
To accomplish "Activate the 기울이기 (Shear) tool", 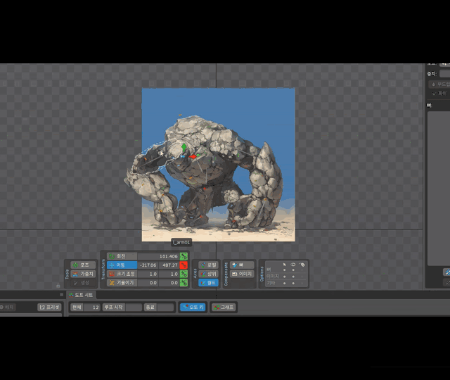I will tap(122, 282).
